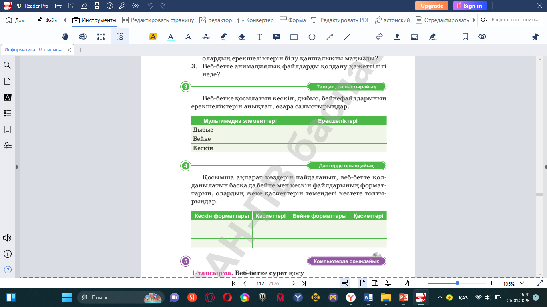This screenshot has height=307, width=547.
Task: Open search options magnifier dropdown
Action: (x=485, y=20)
